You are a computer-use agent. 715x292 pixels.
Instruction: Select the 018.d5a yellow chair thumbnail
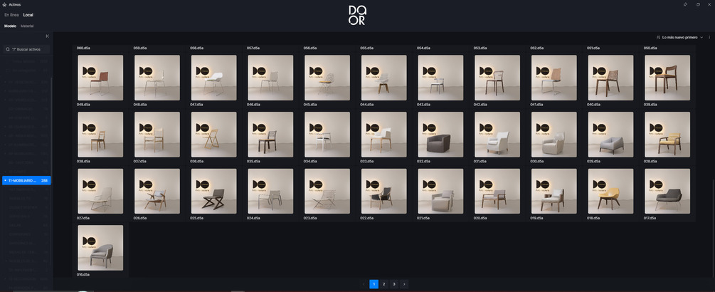click(x=610, y=191)
